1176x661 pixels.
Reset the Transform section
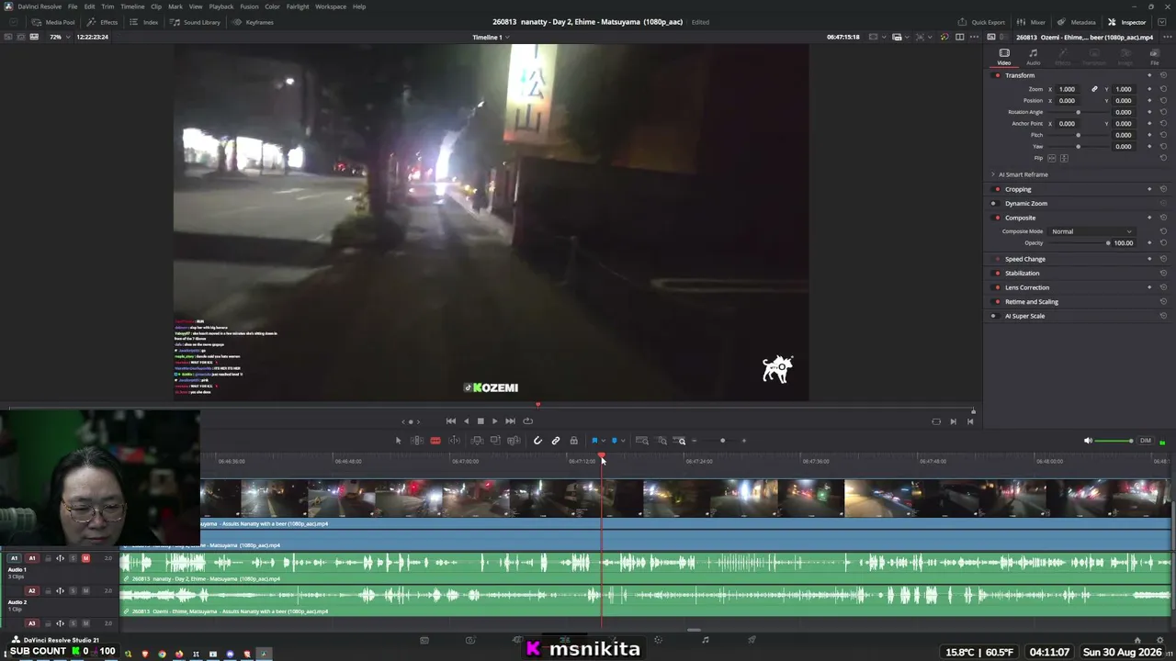pyautogui.click(x=1163, y=75)
